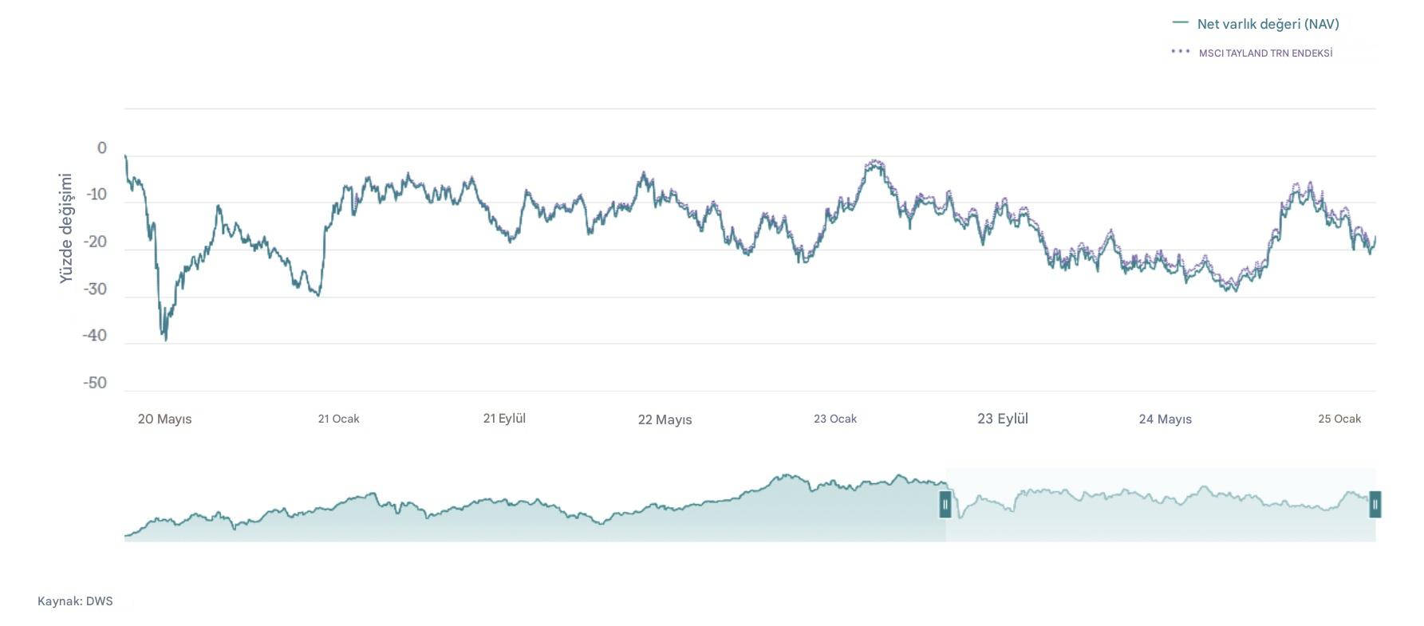This screenshot has width=1424, height=626.
Task: Click the 23 Eylül x-axis label
Action: point(1002,419)
